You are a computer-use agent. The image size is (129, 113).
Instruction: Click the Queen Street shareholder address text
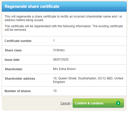click(x=88, y=80)
